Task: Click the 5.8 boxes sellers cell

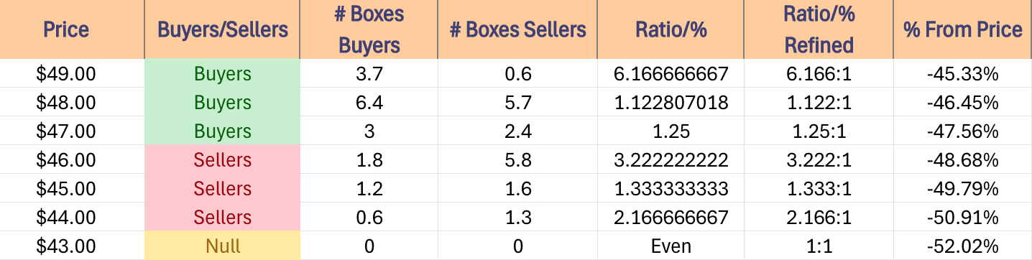Action: tap(517, 160)
